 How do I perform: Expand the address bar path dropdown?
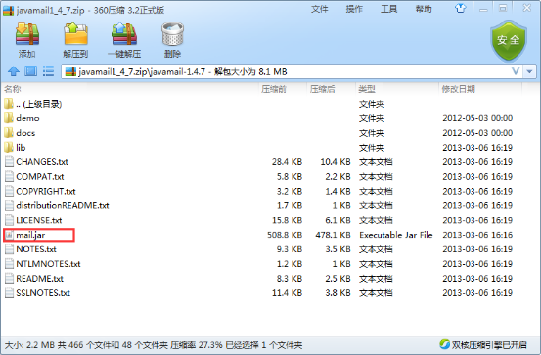point(529,71)
